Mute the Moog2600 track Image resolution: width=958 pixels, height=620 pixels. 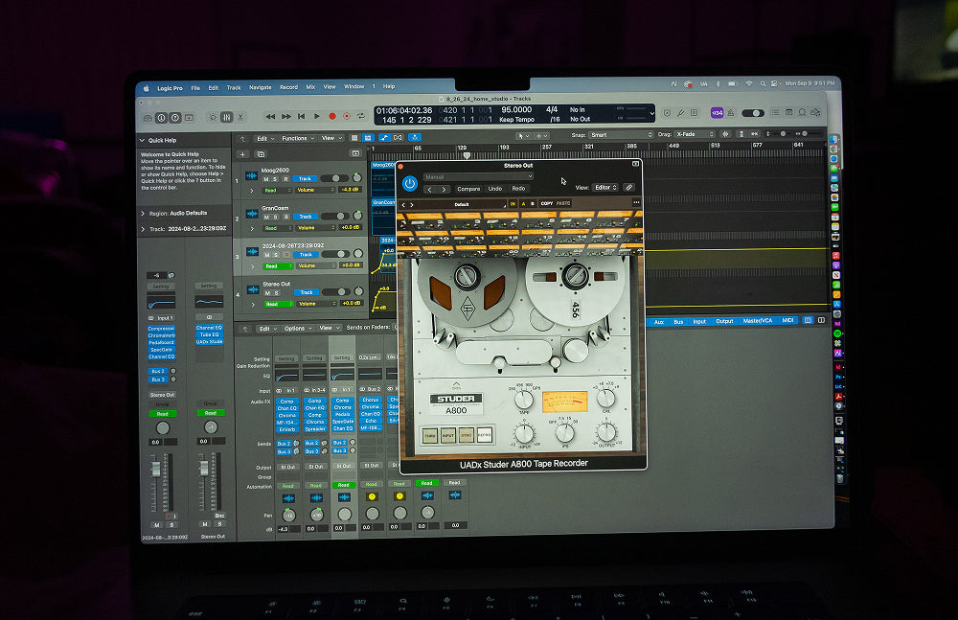[265, 179]
